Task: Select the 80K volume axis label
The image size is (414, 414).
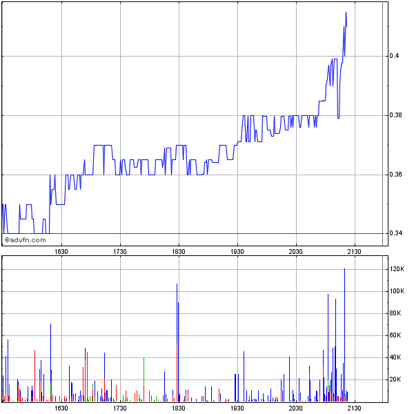Action: 395,313
